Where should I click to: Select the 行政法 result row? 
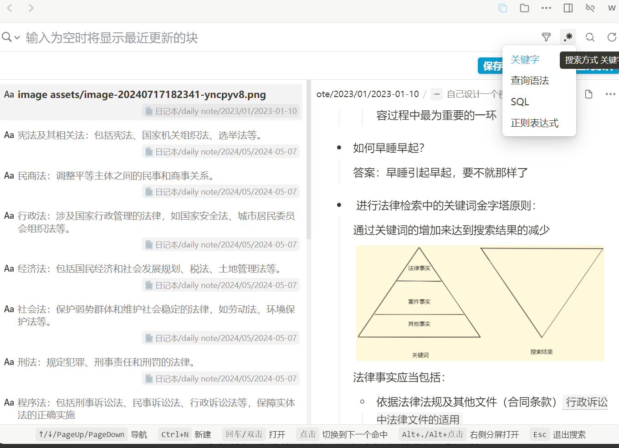151,230
